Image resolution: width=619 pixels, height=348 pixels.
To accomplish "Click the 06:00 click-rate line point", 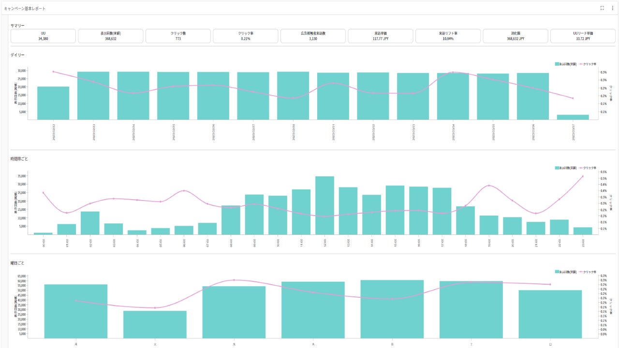I will click(184, 191).
